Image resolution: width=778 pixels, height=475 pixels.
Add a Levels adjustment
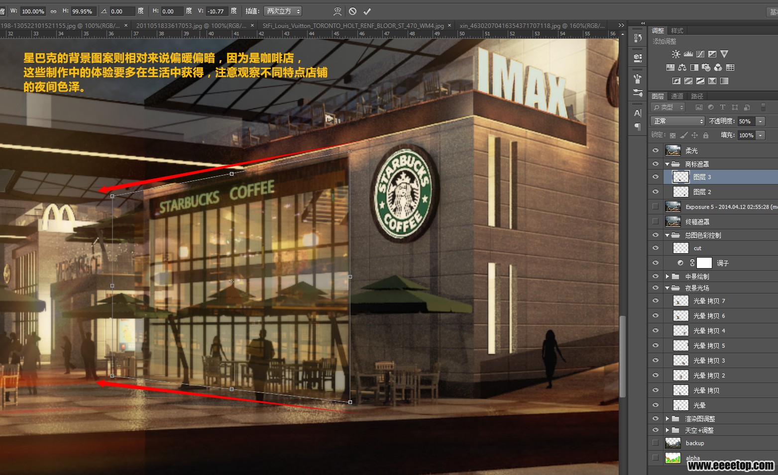(688, 54)
